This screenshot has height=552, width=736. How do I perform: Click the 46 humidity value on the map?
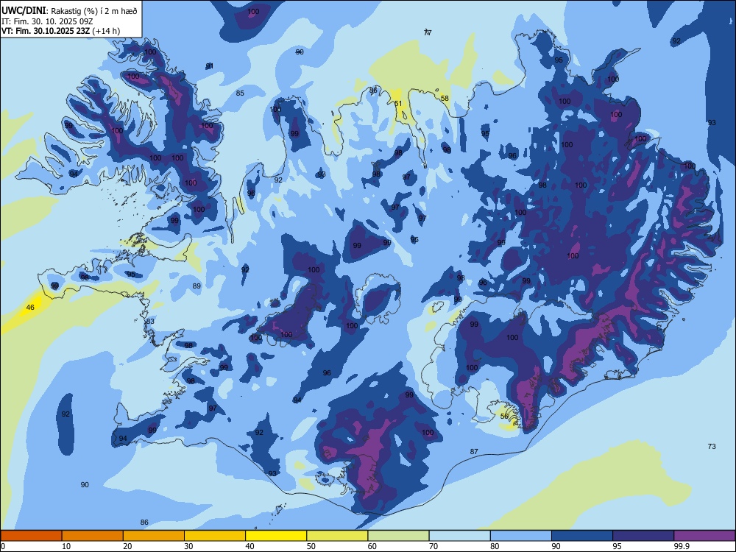point(30,308)
